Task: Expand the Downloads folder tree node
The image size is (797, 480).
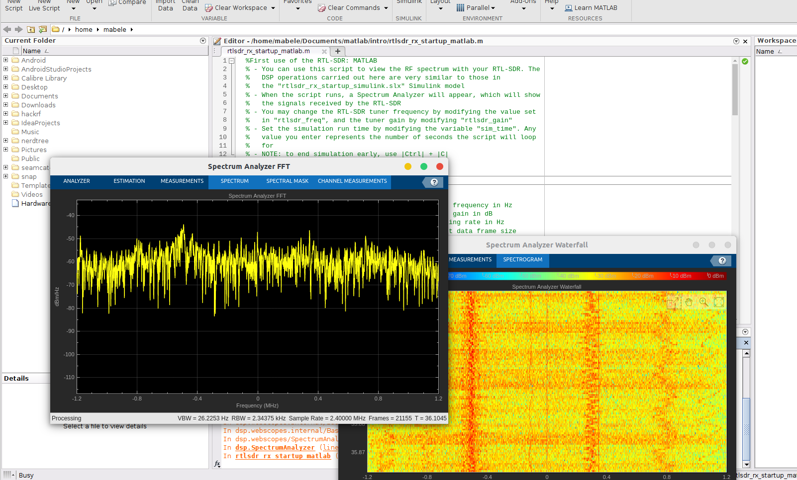Action: (x=6, y=105)
